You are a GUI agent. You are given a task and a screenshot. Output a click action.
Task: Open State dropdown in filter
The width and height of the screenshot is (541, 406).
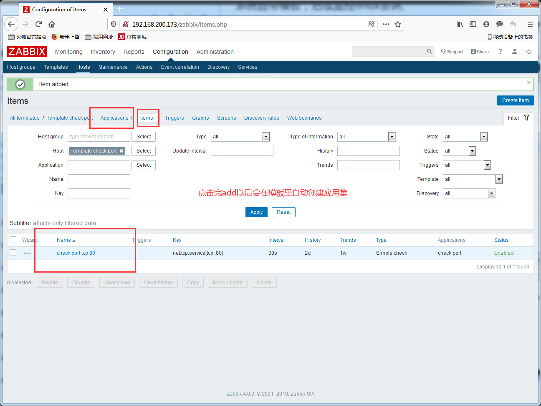coord(465,137)
